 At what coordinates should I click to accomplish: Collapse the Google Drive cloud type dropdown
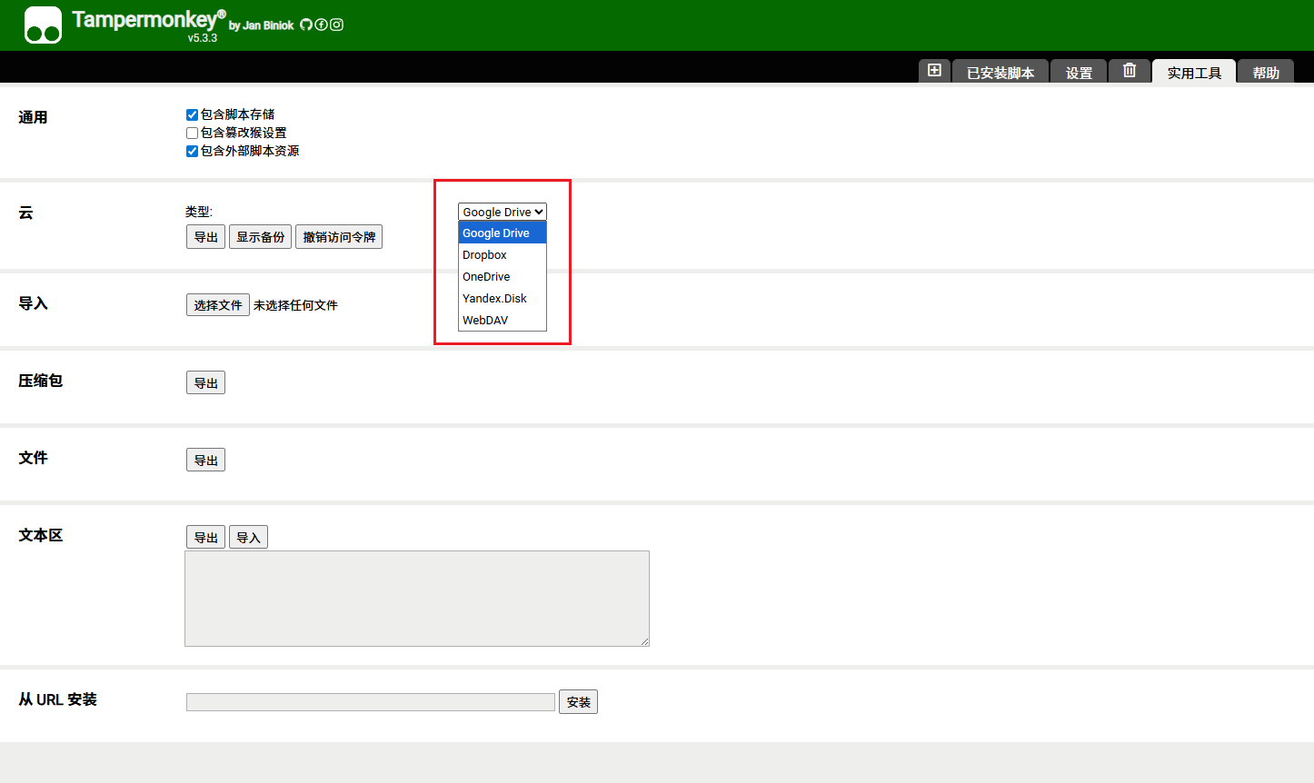503,212
